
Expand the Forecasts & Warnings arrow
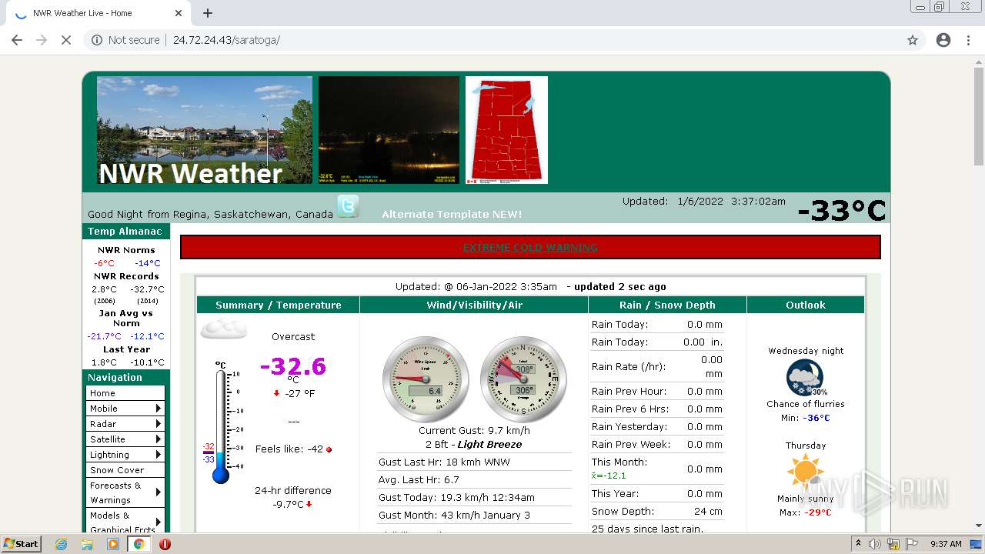click(x=159, y=492)
